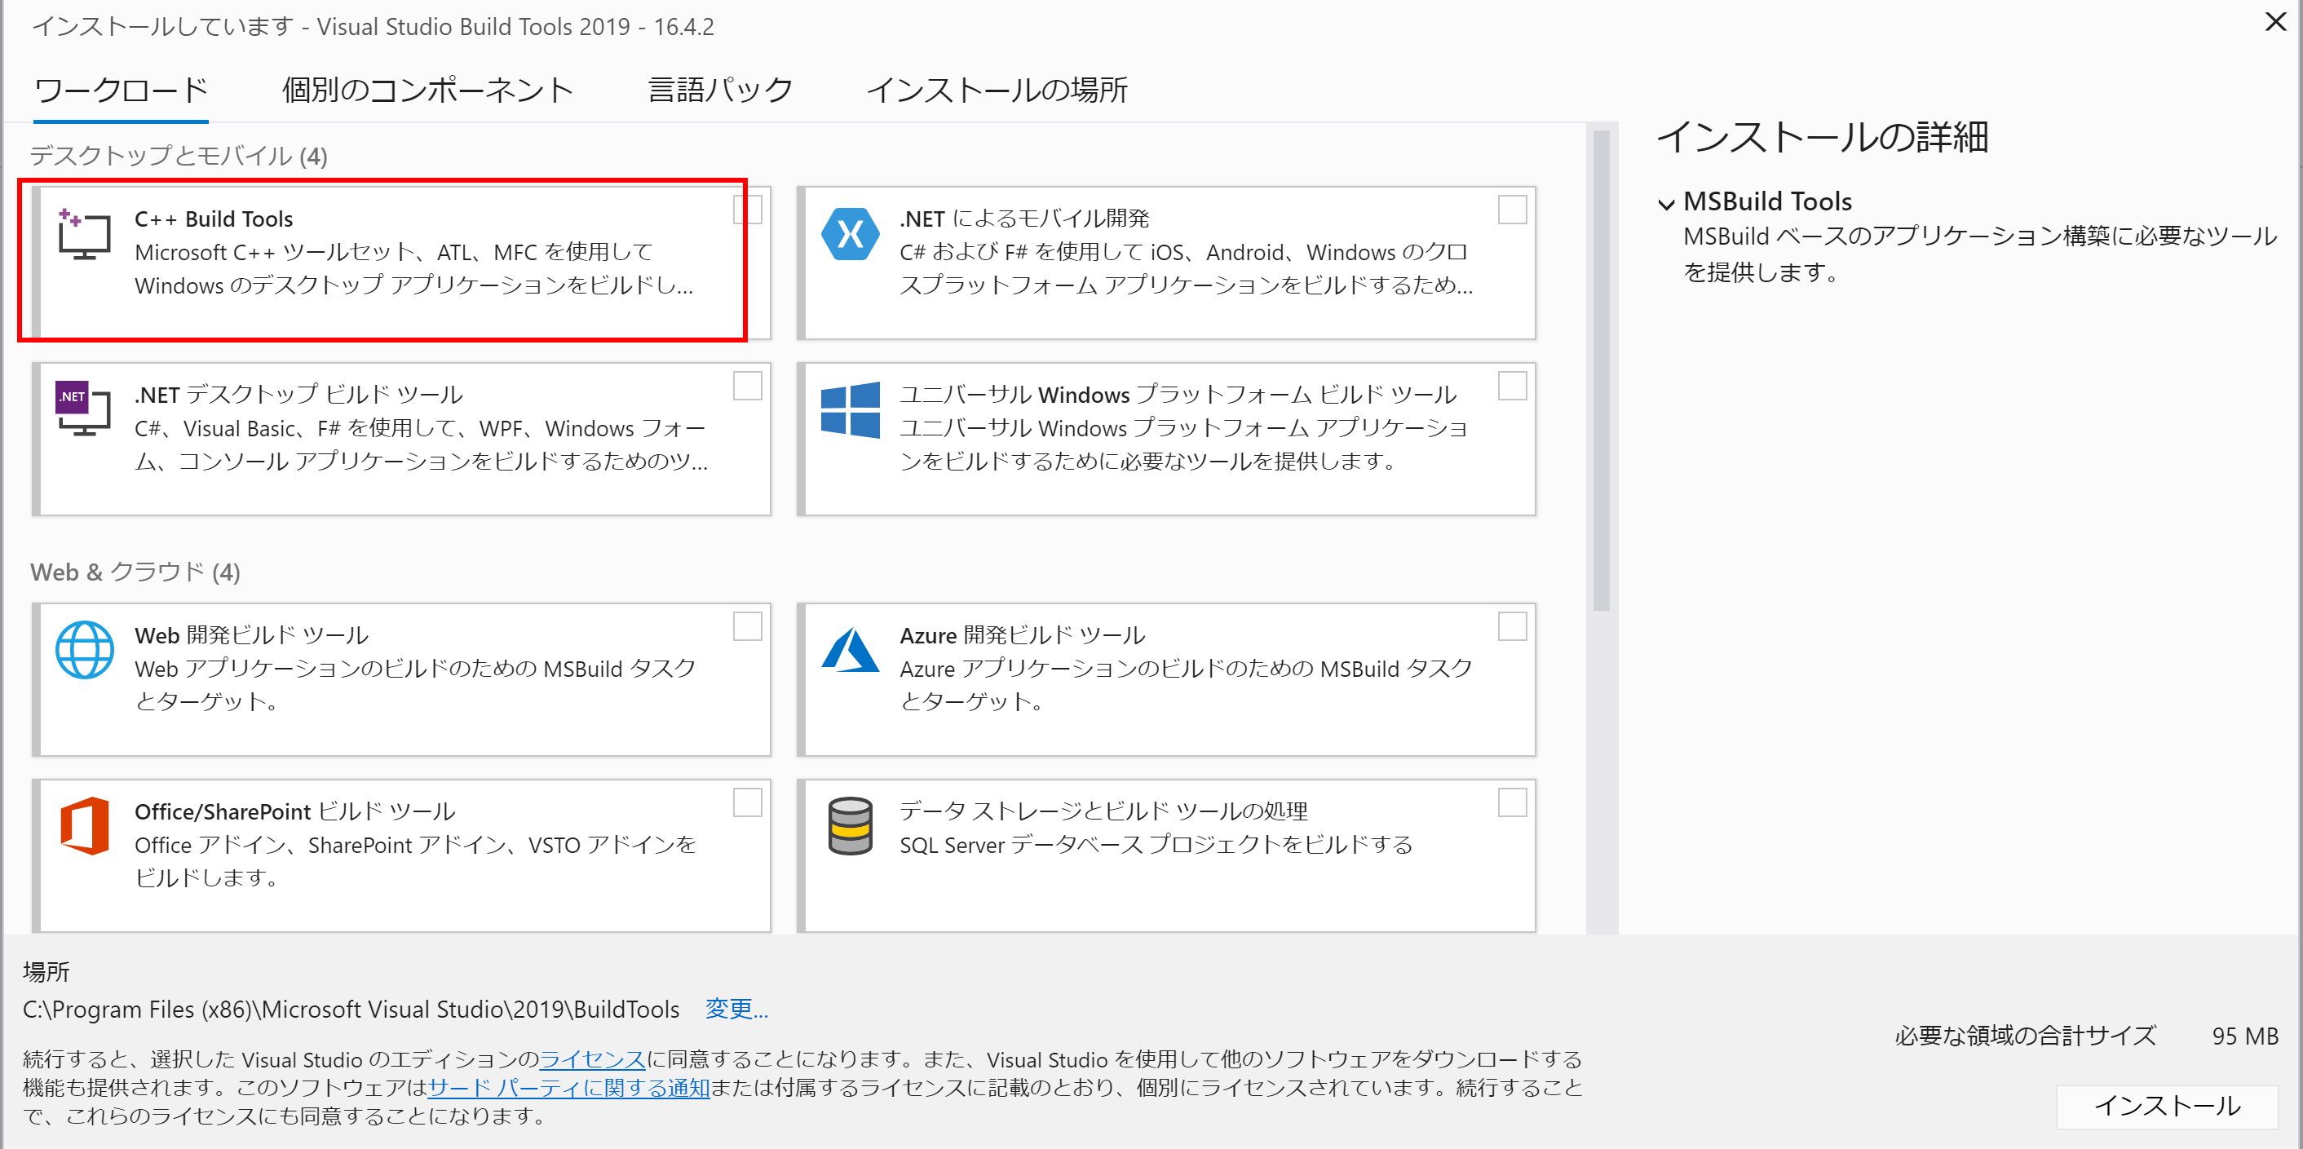
Task: Click the インストール button
Action: click(x=2167, y=1106)
